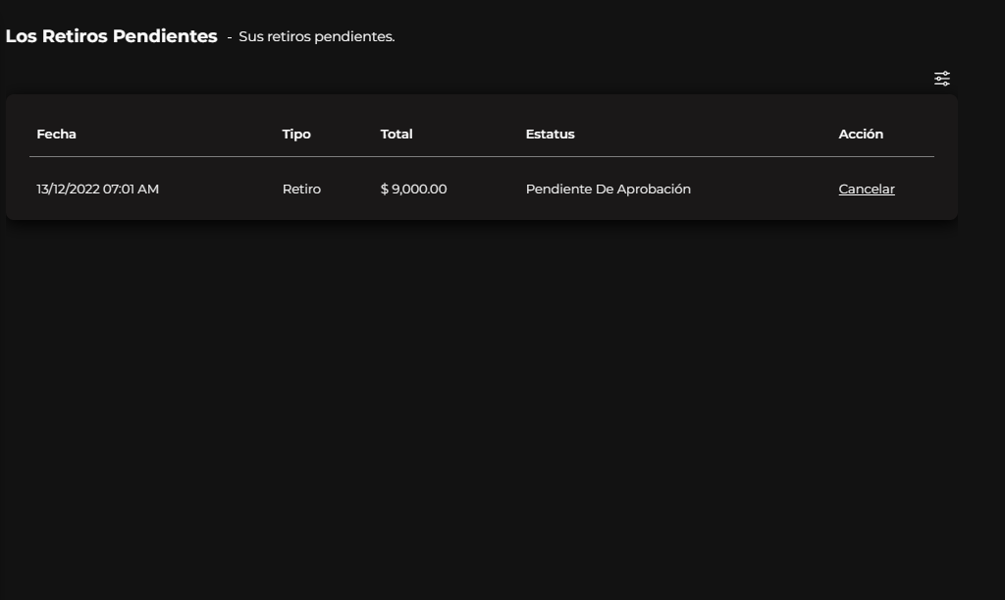Open the filter settings sliders icon
Screen dimensions: 1005x600
942,79
